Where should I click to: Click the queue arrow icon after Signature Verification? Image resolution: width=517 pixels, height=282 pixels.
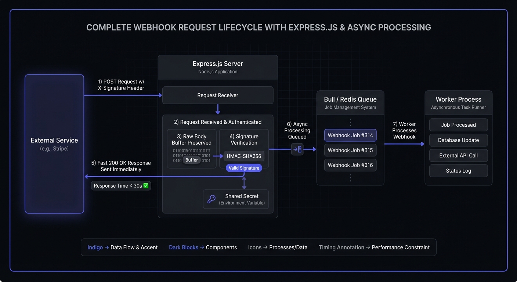pos(297,149)
